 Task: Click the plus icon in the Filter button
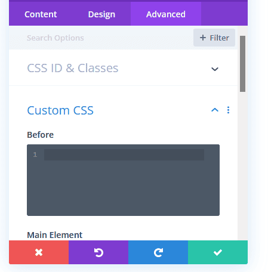(x=203, y=38)
